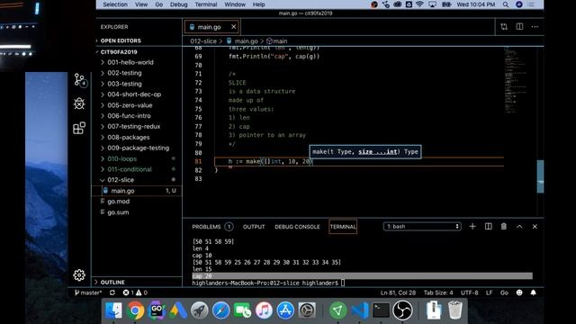This screenshot has height=324, width=576.
Task: Select the TERMINAL panel tab
Action: (x=343, y=227)
